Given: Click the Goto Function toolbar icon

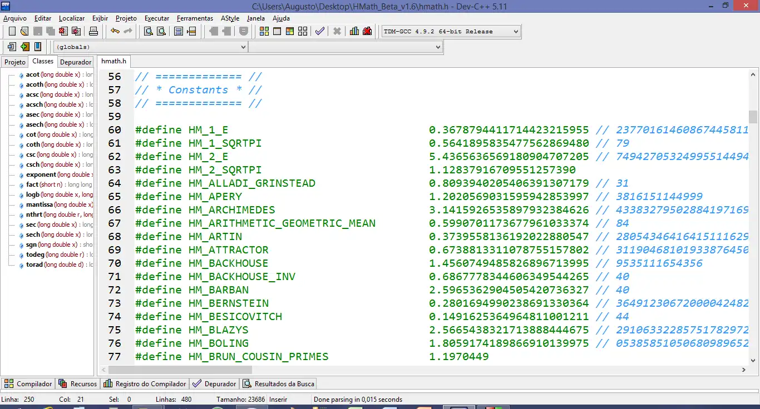Looking at the screenshot, I should click(x=179, y=31).
